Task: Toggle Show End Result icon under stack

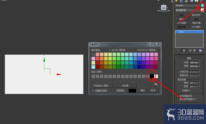Action: (184, 50)
